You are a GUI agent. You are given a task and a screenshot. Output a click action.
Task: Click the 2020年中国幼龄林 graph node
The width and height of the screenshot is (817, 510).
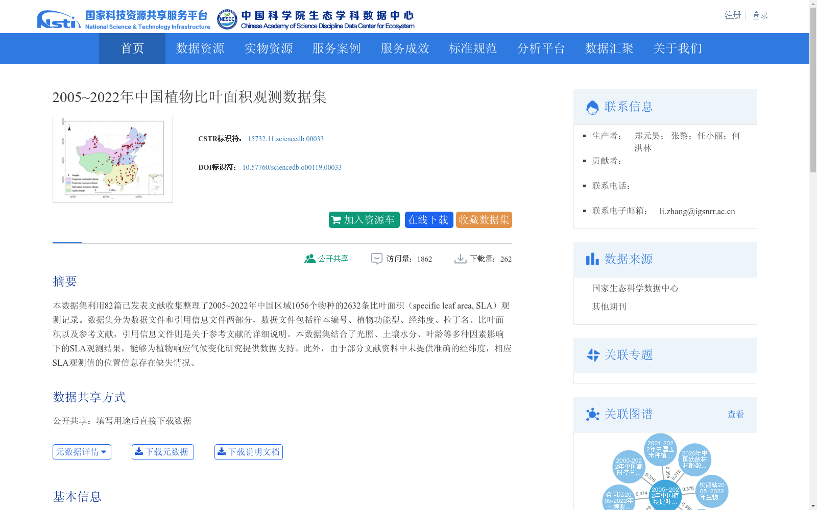point(694,460)
